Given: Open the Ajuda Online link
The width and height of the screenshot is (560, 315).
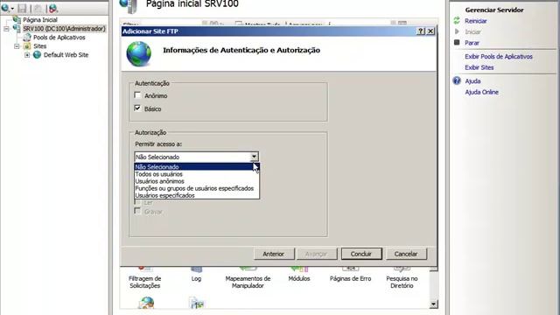Looking at the screenshot, I should pyautogui.click(x=481, y=92).
